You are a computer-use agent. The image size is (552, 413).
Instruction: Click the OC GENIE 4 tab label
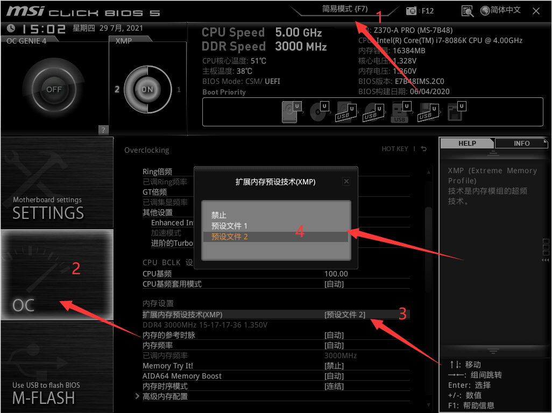(26, 41)
